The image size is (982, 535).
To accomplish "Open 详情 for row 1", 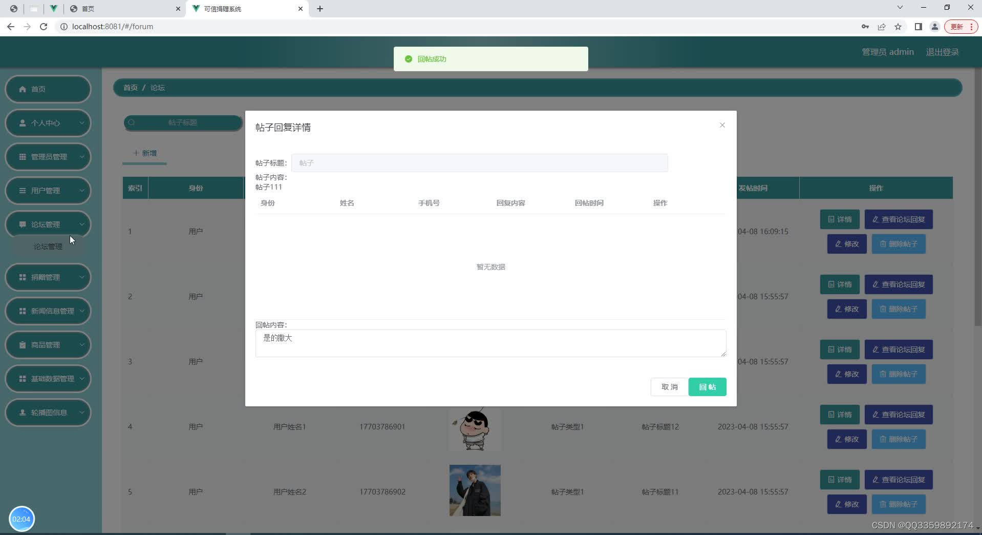I will [x=840, y=219].
